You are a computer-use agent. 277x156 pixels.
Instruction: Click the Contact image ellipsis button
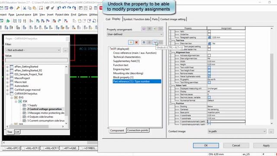(x=271, y=131)
